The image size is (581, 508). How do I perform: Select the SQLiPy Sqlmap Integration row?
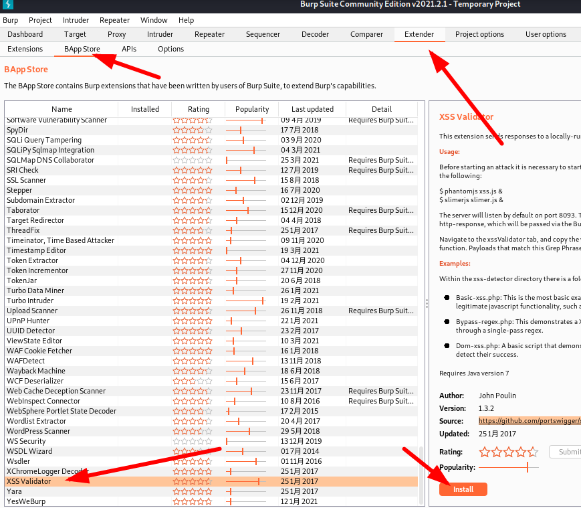point(211,150)
